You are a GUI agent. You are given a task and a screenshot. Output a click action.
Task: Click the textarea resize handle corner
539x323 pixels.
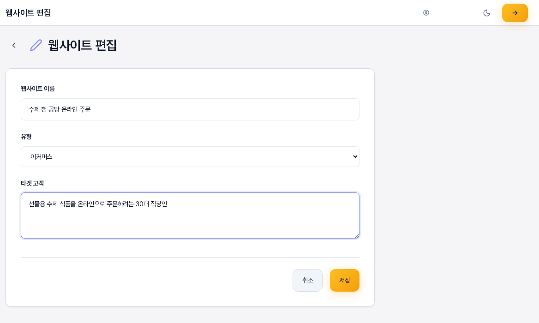tap(357, 236)
